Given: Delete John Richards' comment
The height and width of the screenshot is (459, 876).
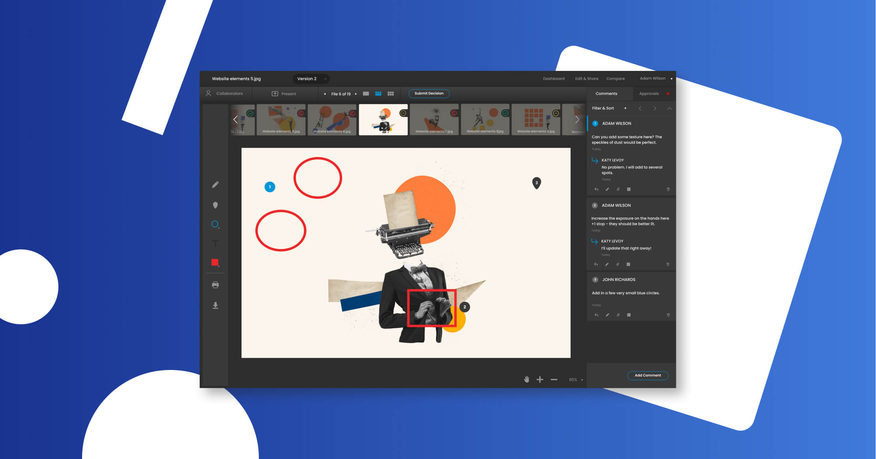Looking at the screenshot, I should [x=668, y=315].
